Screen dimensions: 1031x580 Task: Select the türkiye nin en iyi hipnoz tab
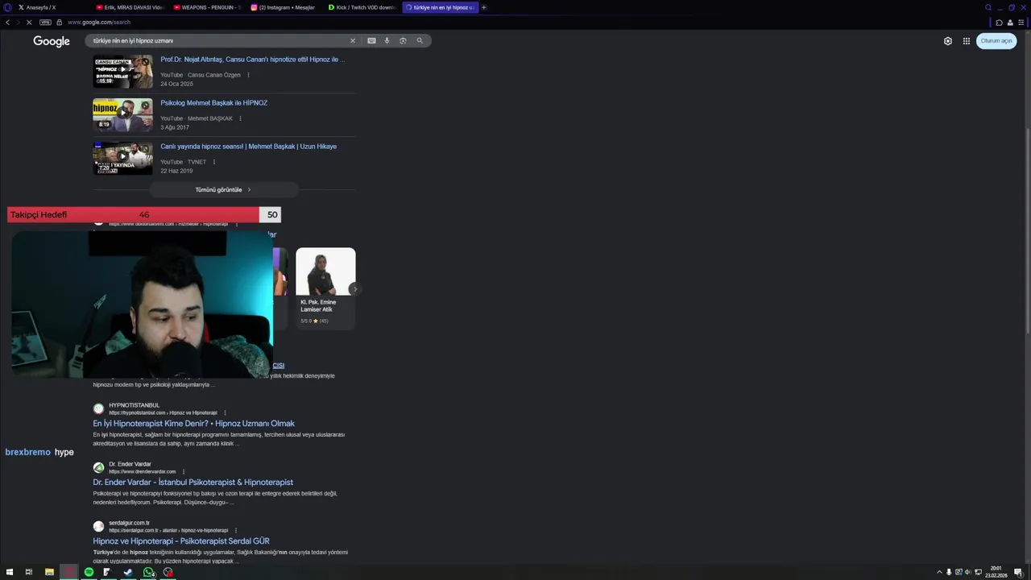pos(440,7)
